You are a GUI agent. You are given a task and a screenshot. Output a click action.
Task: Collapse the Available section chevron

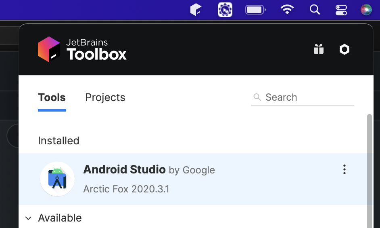[x=28, y=218]
